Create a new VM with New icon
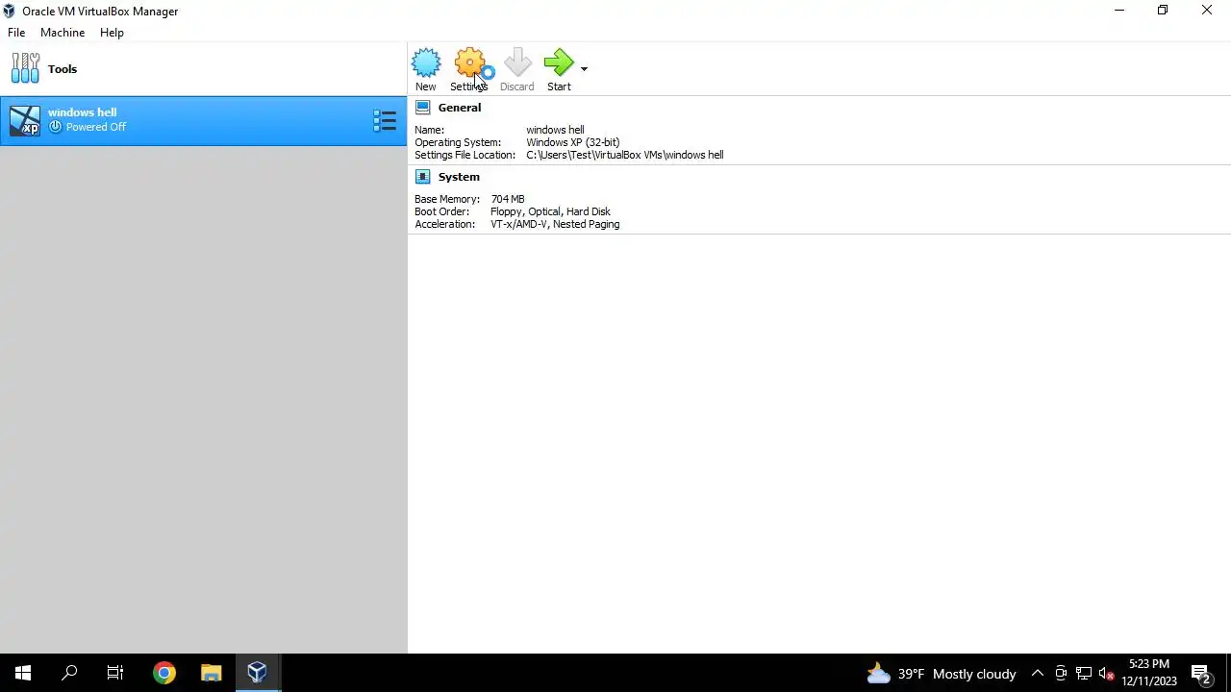Screen dimensions: 1231x692 (425, 70)
